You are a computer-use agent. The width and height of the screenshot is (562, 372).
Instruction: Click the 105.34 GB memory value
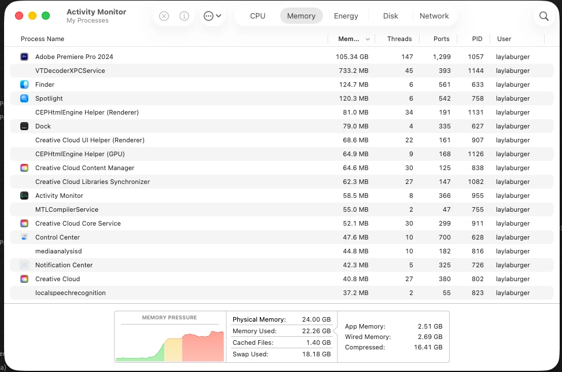(x=352, y=57)
